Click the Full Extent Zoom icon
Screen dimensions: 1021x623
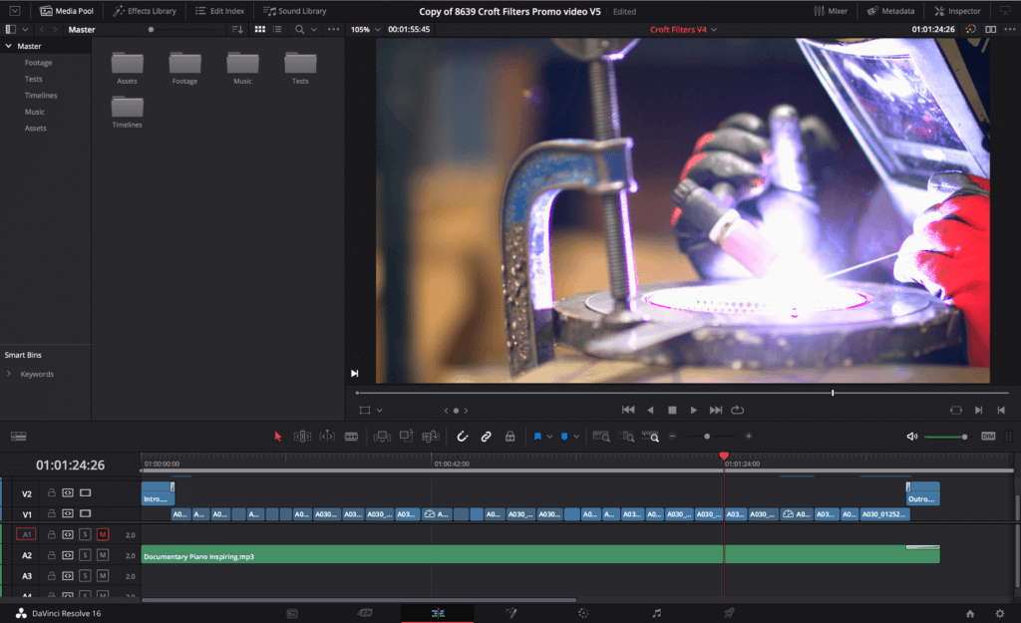pos(601,437)
